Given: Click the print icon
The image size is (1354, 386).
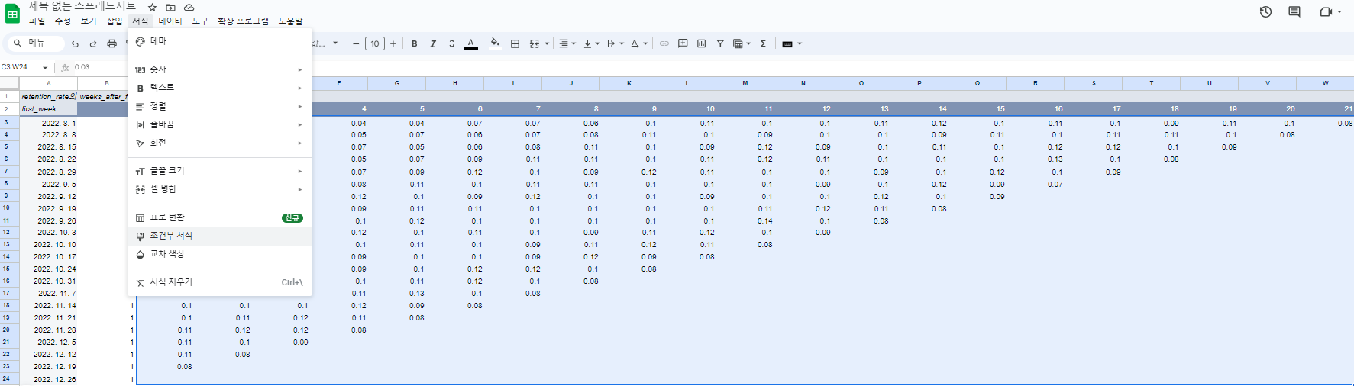Looking at the screenshot, I should [x=111, y=43].
